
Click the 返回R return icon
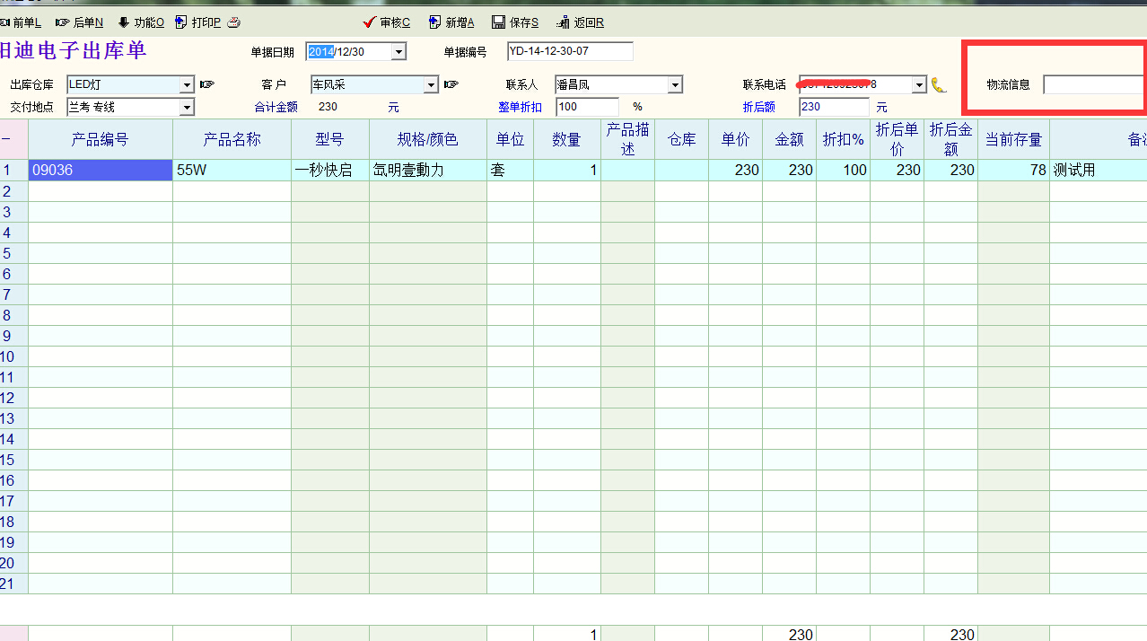pyautogui.click(x=564, y=22)
